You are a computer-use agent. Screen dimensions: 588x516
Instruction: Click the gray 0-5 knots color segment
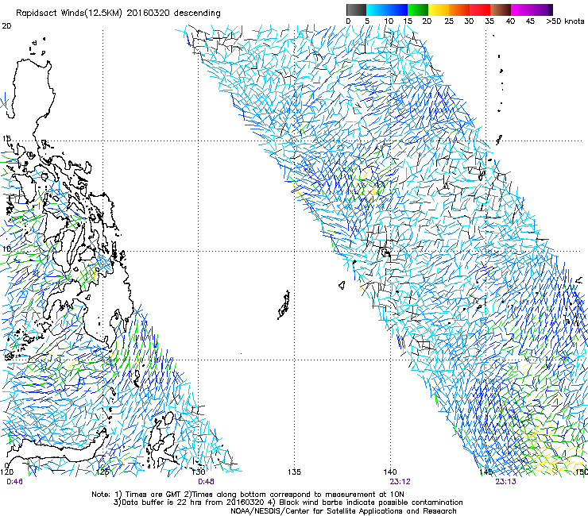(356, 10)
